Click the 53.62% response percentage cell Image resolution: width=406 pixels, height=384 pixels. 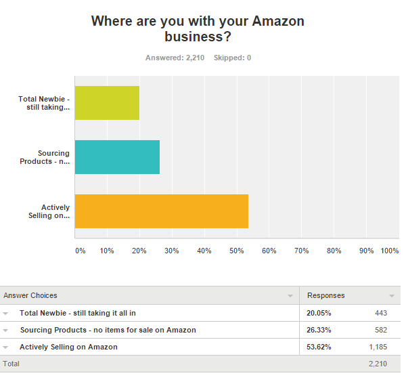click(x=319, y=347)
